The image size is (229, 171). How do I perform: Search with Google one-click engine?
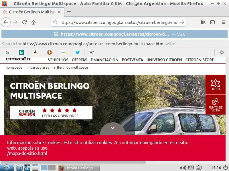pos(7,52)
